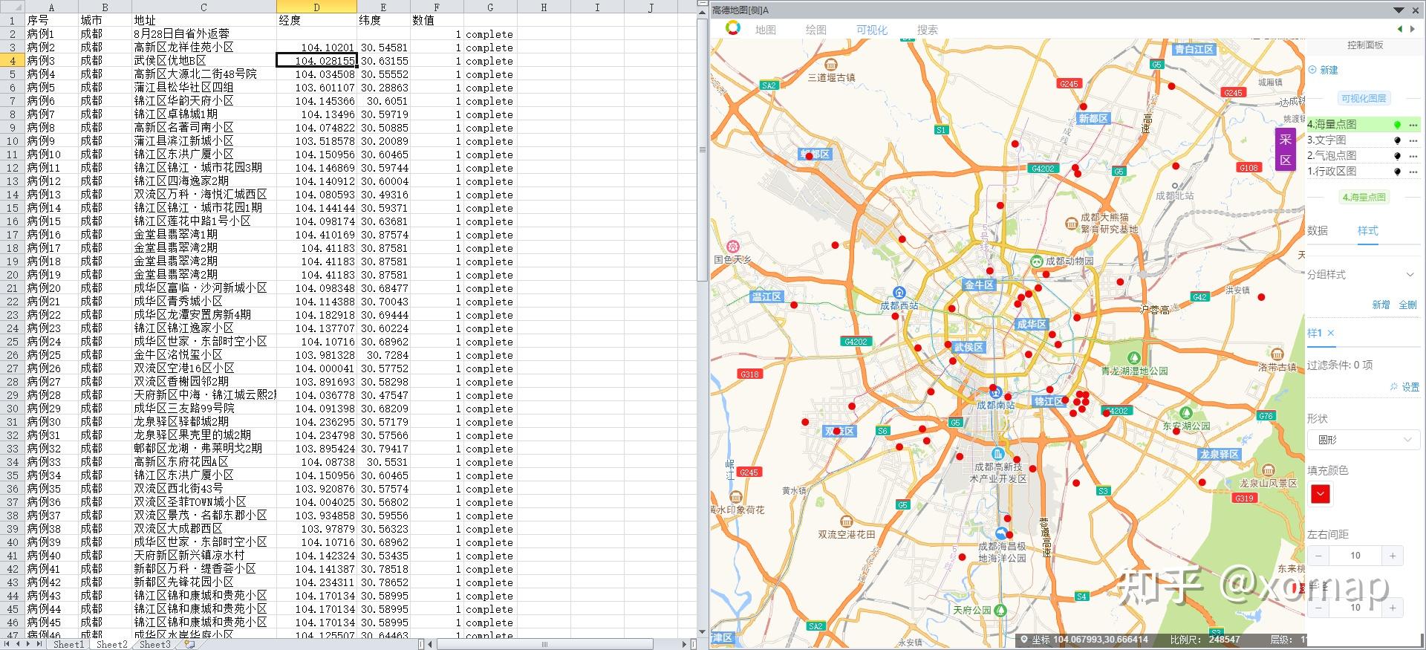Screen dimensions: 1426x650
Task: Select the Sheet3 worksheet tab
Action: pyautogui.click(x=155, y=644)
